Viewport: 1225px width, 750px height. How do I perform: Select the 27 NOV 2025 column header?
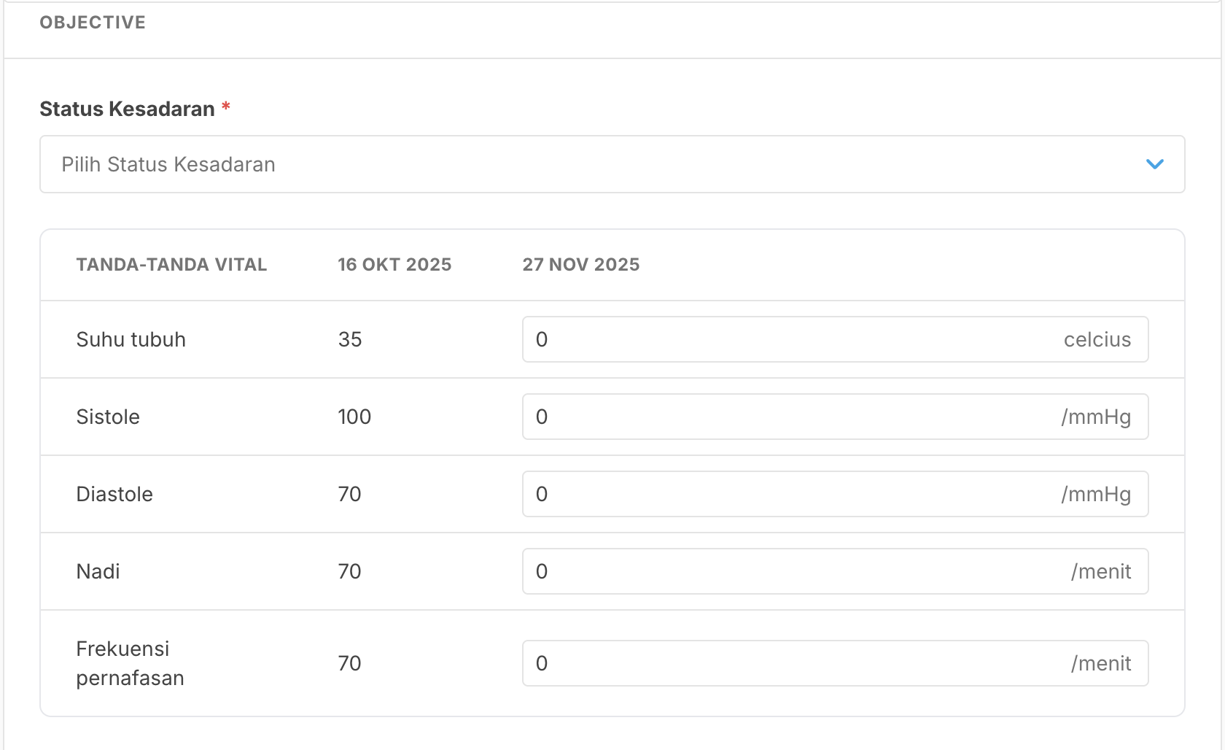(x=581, y=264)
